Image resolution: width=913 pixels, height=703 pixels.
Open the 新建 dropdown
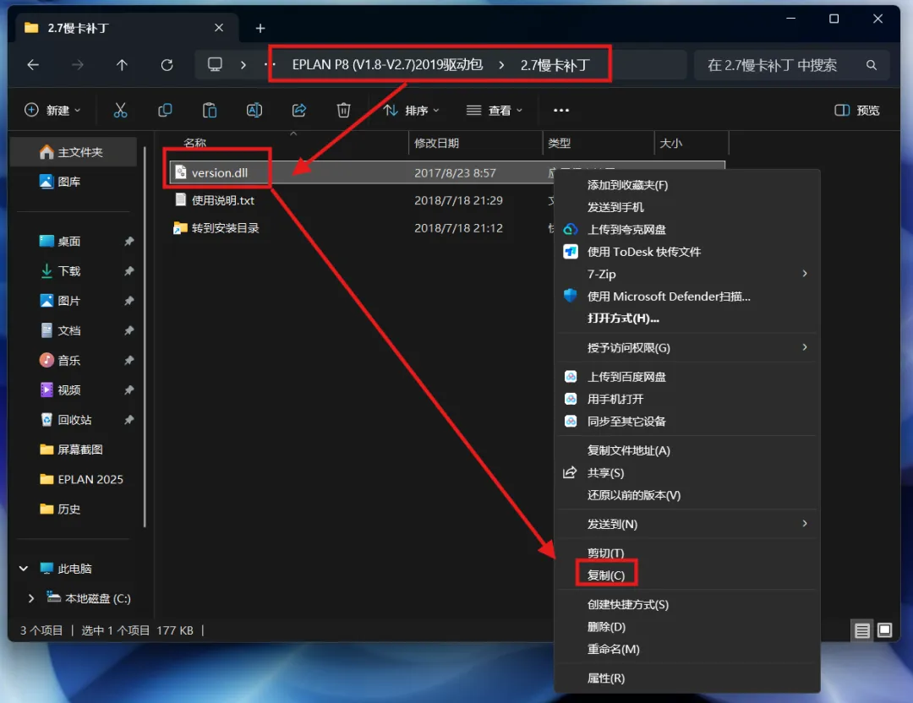point(52,110)
